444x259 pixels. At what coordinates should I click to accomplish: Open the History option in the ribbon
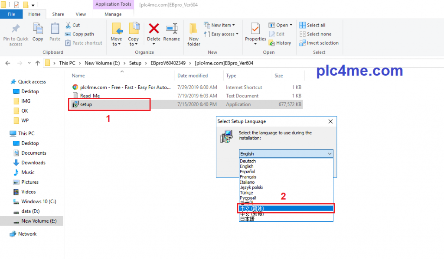tap(280, 43)
